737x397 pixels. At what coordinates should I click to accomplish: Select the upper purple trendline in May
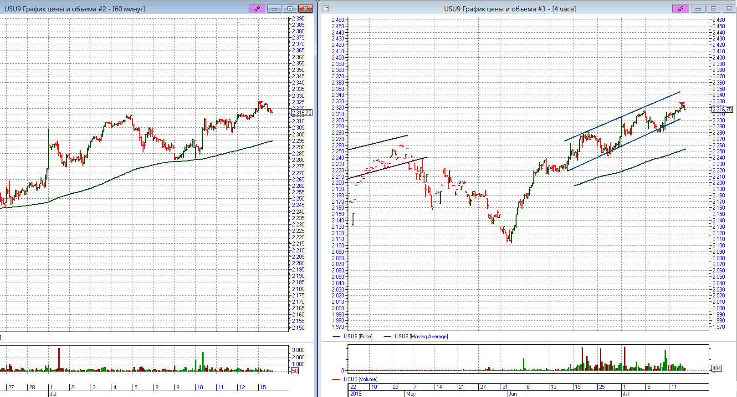click(x=377, y=143)
